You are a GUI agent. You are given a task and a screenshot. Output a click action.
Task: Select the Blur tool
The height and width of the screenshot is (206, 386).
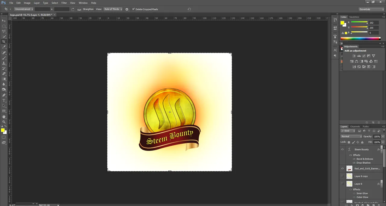point(4,84)
